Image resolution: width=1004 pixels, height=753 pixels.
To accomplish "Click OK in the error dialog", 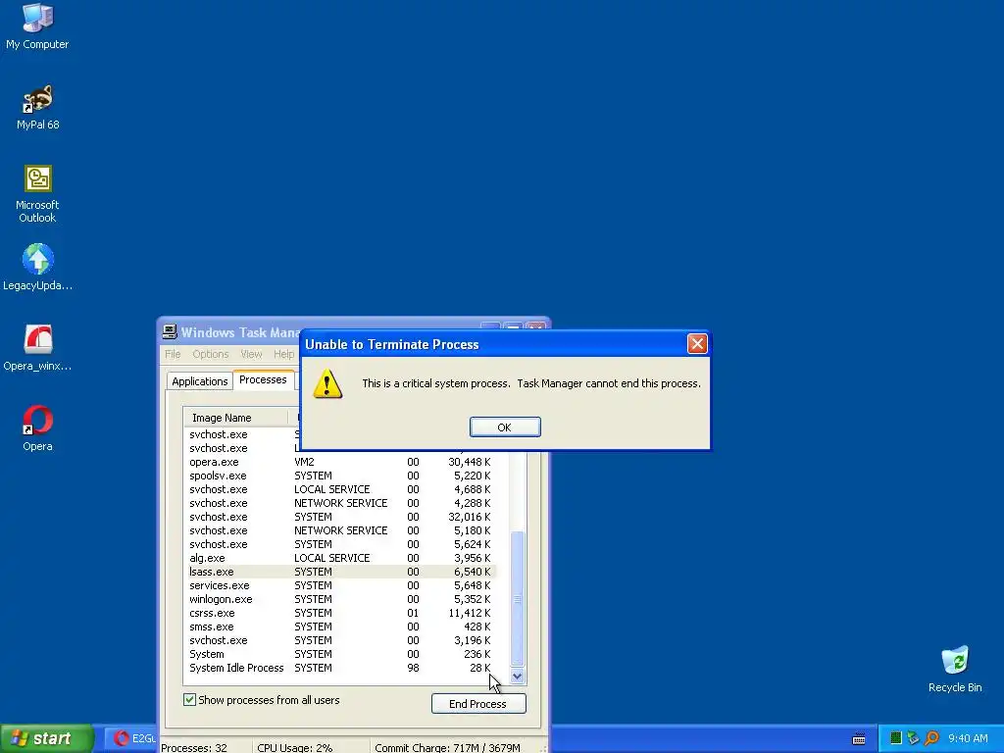I will click(505, 427).
